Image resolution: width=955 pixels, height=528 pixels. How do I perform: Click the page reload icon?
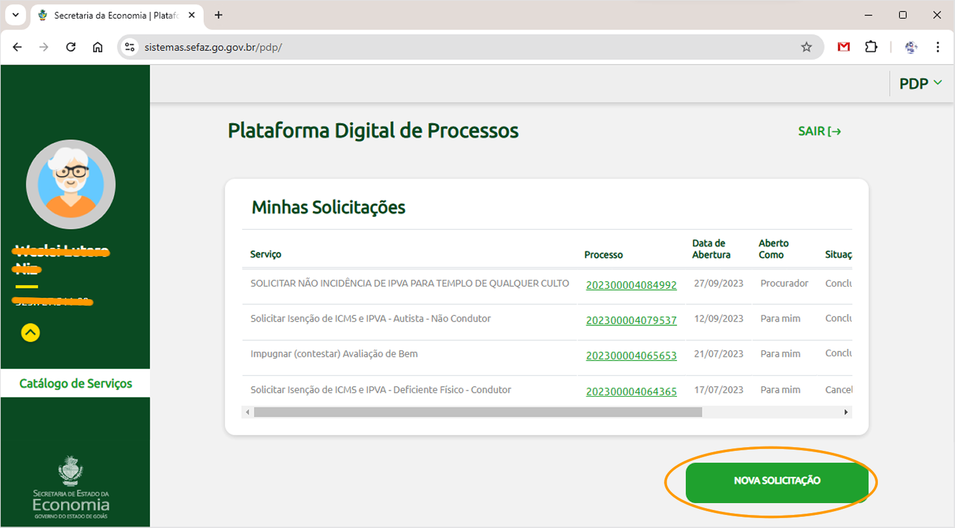pyautogui.click(x=70, y=47)
